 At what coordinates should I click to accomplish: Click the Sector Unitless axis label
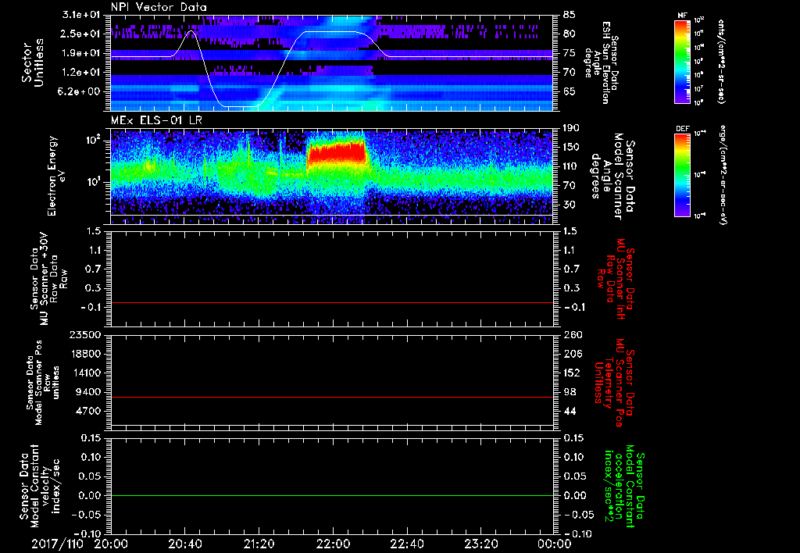click(31, 61)
